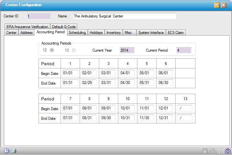
Task: Click the clock icon in the status bar
Action: 6,151
